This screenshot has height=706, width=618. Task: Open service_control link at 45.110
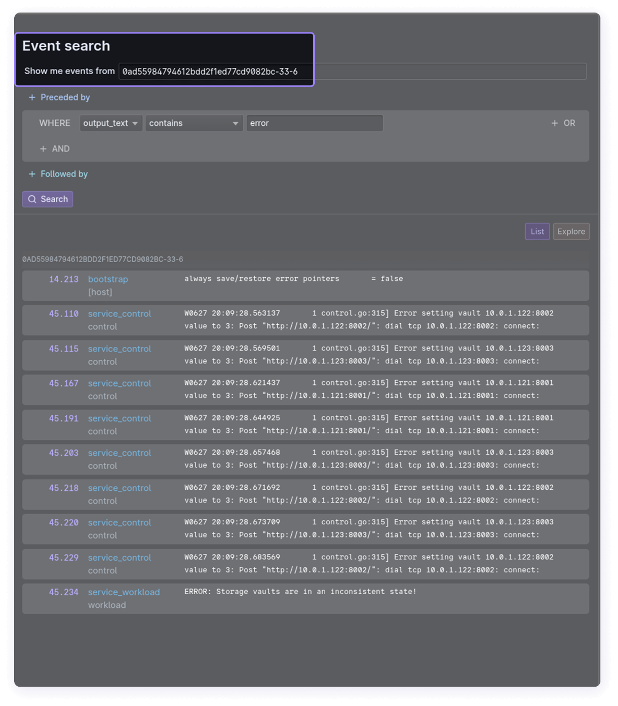point(120,314)
